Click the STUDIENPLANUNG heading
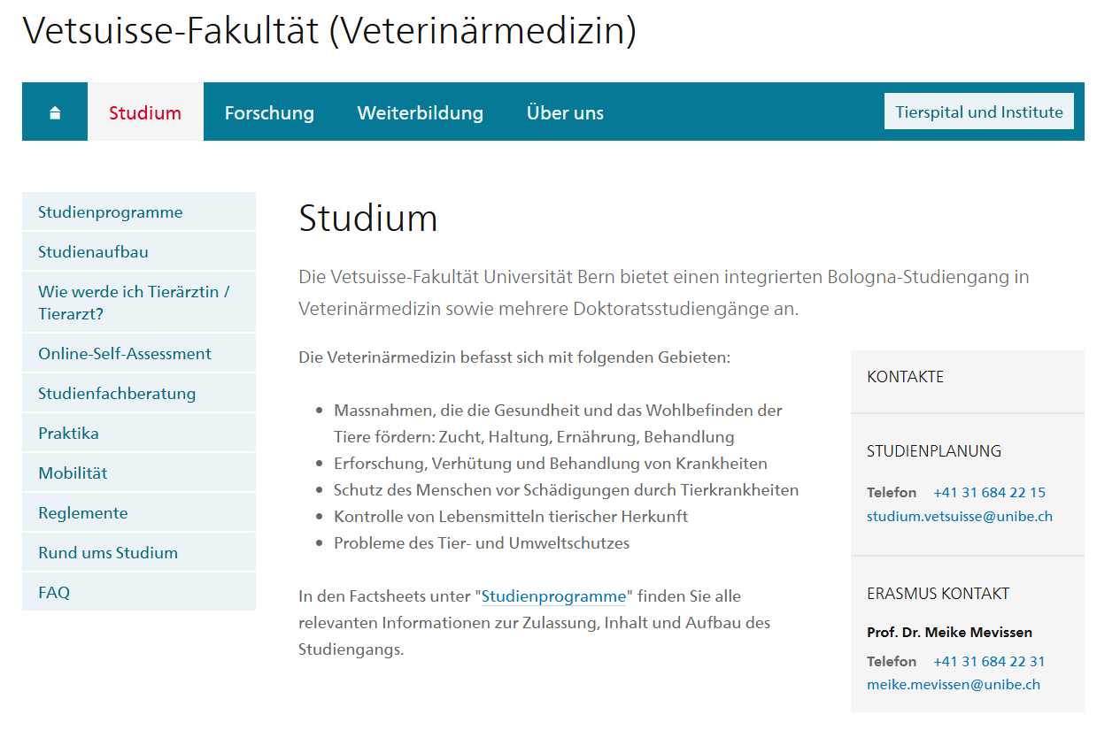Viewport: 1120px width, 730px height. tap(934, 451)
